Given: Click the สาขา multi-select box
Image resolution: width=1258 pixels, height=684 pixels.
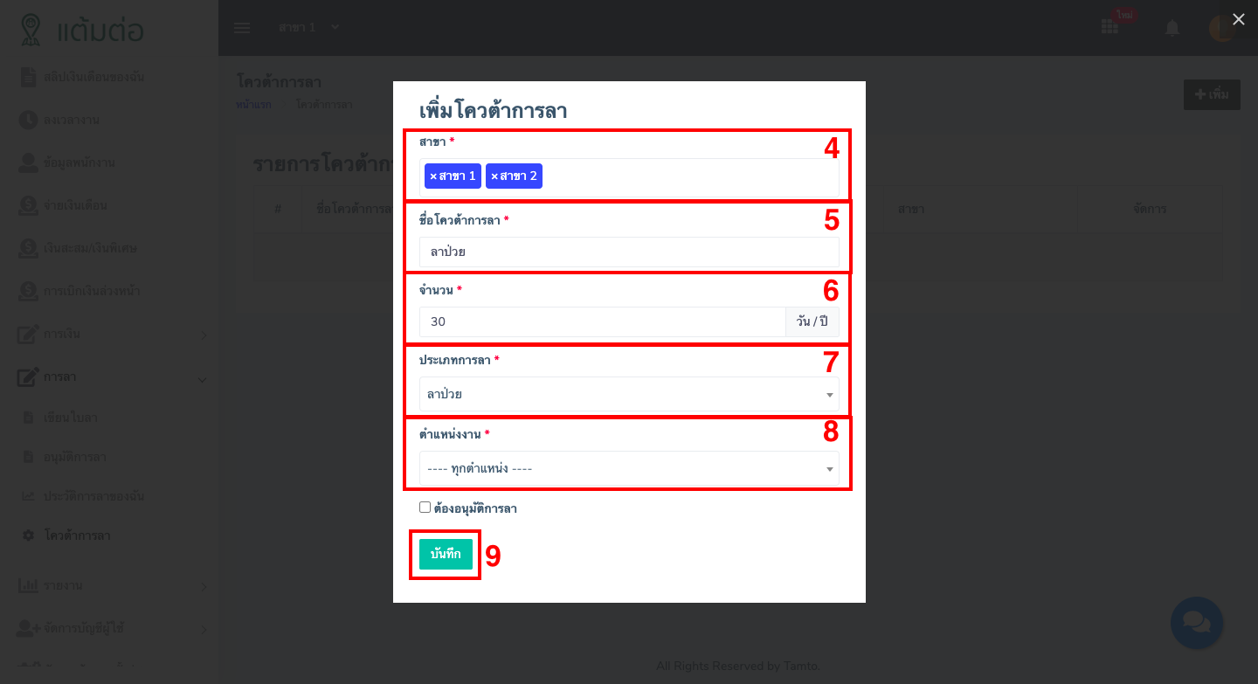Looking at the screenshot, I should (690, 177).
